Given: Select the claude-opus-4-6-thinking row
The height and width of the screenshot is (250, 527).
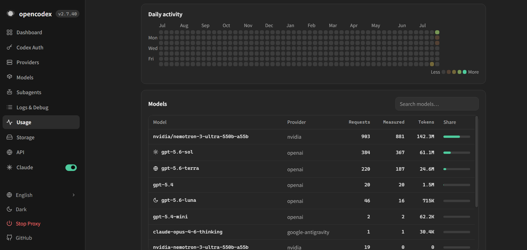Looking at the screenshot, I should pos(311,232).
